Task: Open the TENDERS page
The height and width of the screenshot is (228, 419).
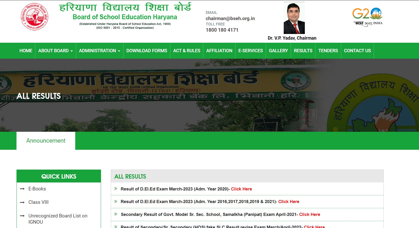Action: 328,51
